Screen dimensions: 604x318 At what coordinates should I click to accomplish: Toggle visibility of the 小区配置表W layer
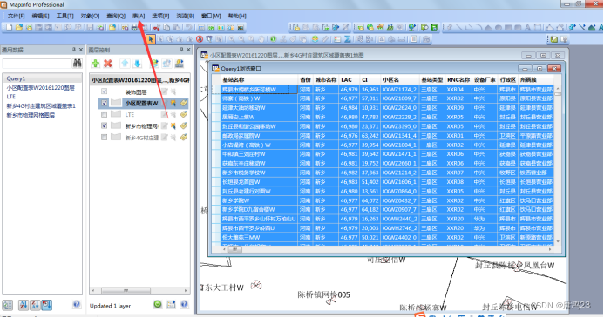[104, 103]
